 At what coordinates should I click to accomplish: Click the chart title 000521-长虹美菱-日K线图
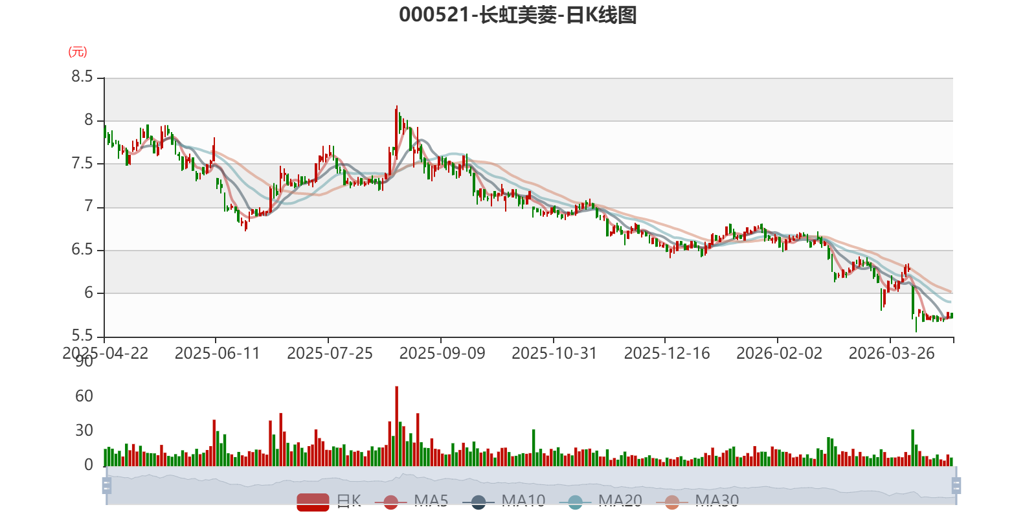tap(518, 15)
